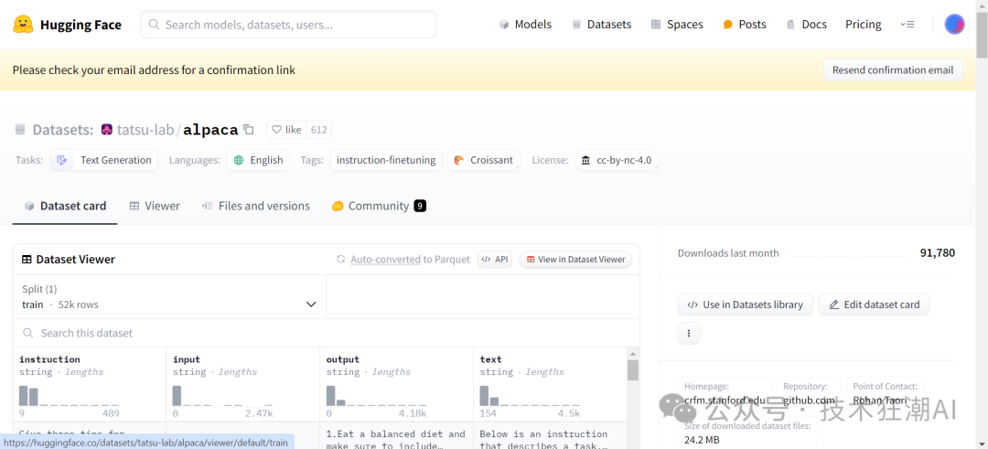Click the heart like icon
The width and height of the screenshot is (988, 449).
[x=276, y=130]
